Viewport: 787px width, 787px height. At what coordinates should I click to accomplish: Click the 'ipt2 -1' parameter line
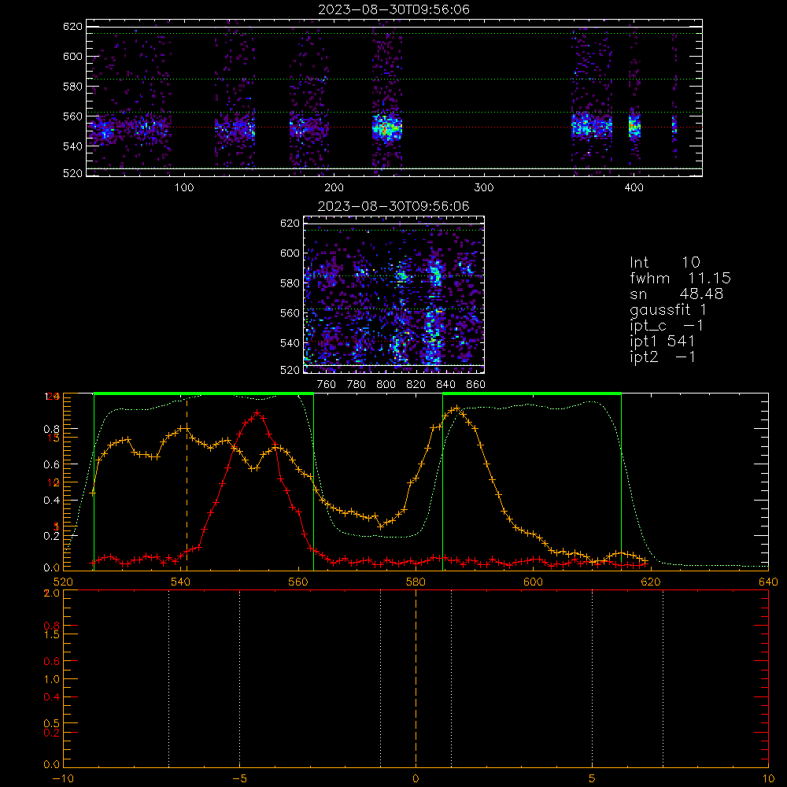pyautogui.click(x=662, y=357)
